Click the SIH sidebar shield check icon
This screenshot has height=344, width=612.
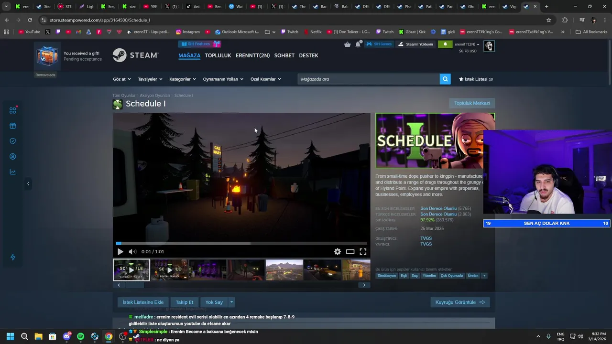(13, 141)
